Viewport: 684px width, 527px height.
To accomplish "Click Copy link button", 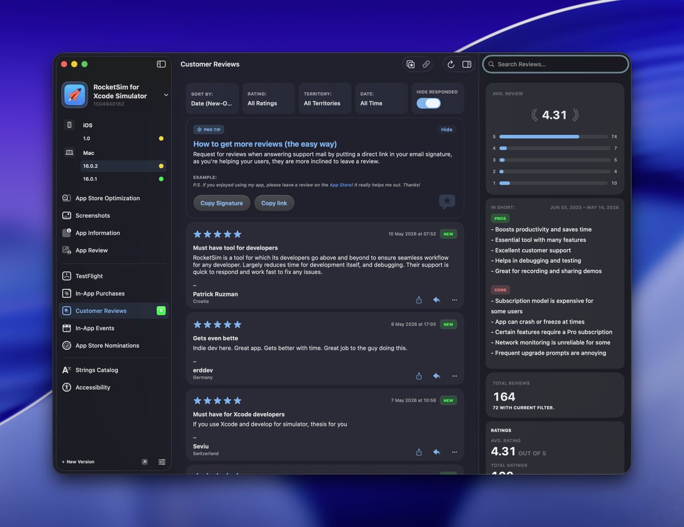I will (x=274, y=203).
